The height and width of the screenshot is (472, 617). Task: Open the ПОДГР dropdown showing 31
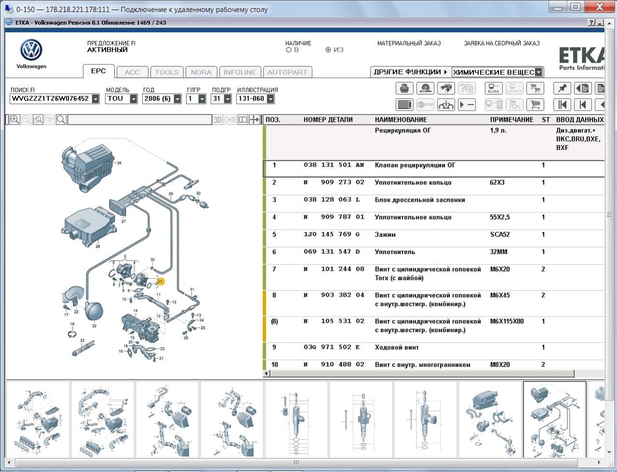click(x=228, y=99)
